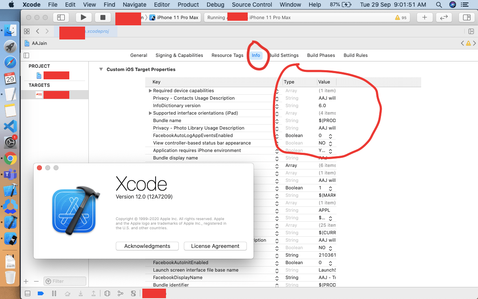Image resolution: width=478 pixels, height=299 pixels.
Task: Collapse the Custom iOS Target Properties section
Action: tap(101, 69)
